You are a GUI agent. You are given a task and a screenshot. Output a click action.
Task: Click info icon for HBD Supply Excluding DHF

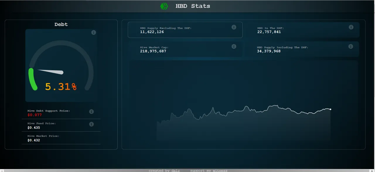coord(234,27)
